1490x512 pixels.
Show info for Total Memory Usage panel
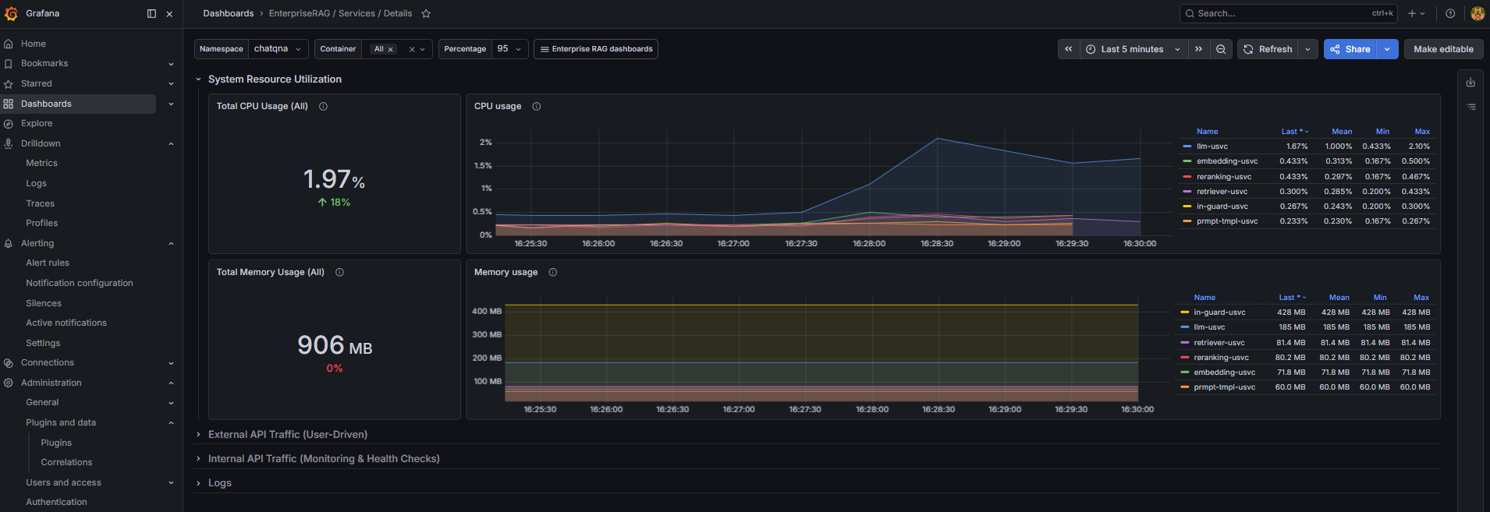point(339,272)
